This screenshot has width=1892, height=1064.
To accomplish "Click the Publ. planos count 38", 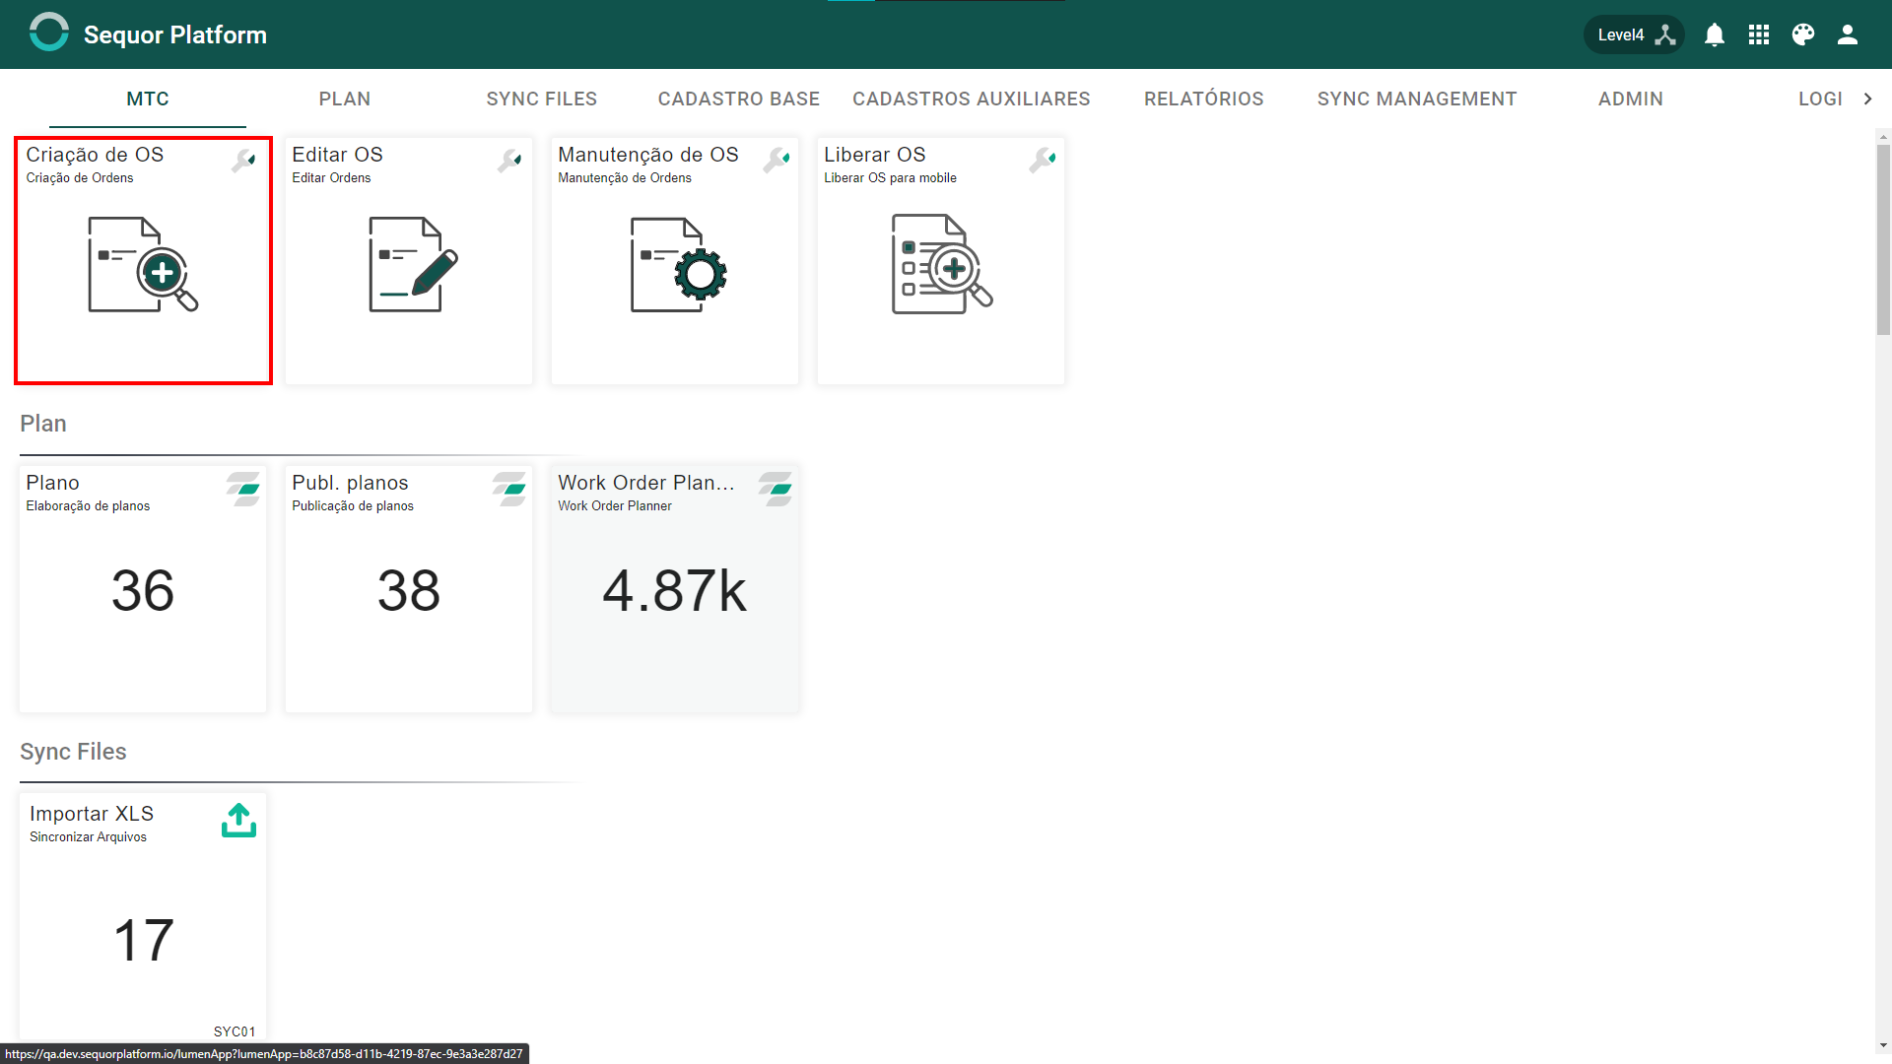I will coord(409,591).
